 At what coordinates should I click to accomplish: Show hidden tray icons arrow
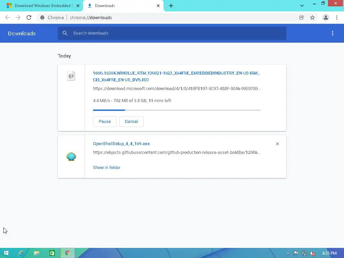288,253
